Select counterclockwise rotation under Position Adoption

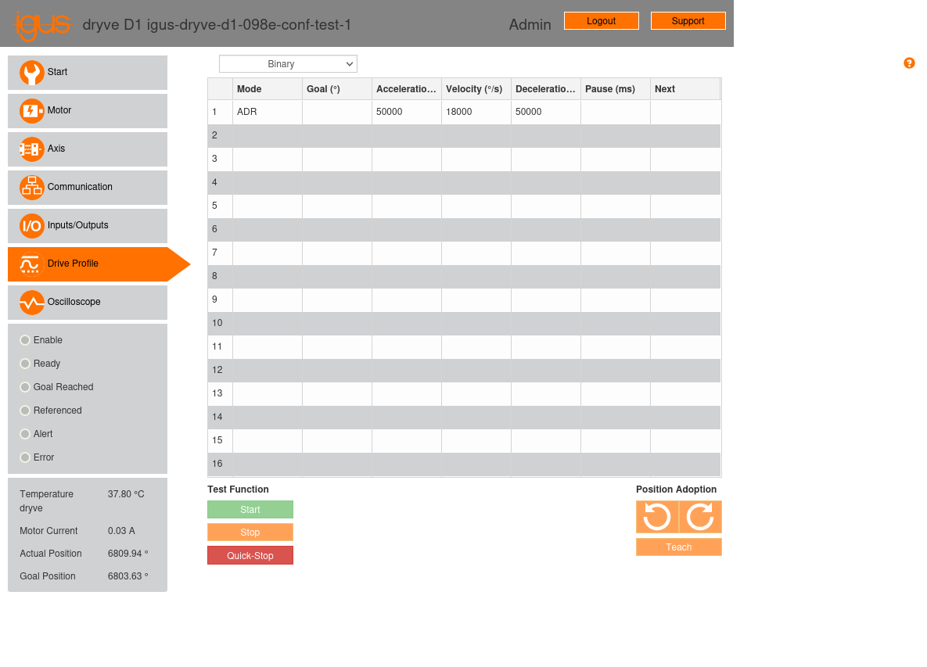tap(656, 517)
